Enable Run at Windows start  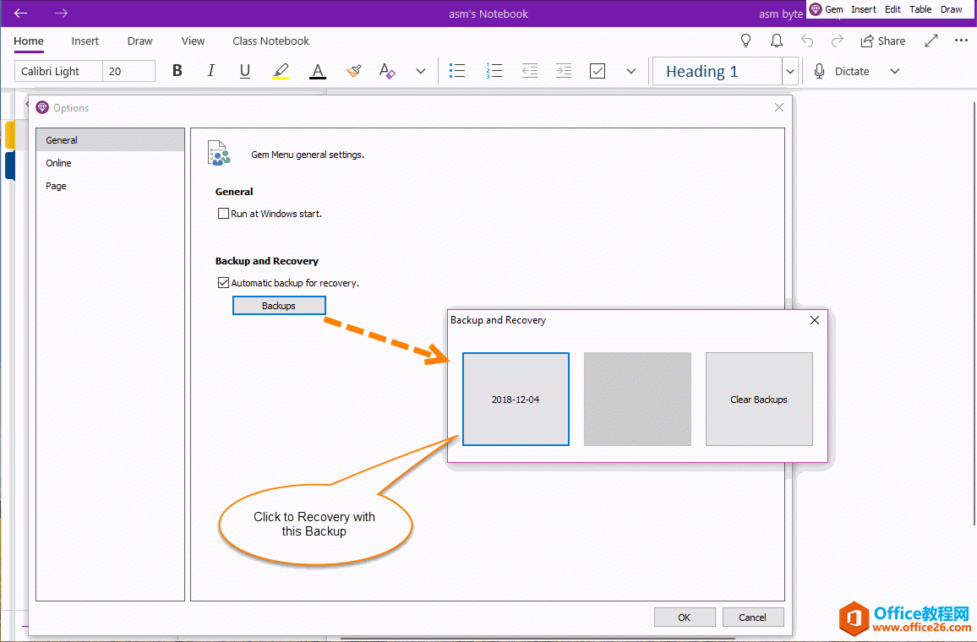(x=224, y=213)
